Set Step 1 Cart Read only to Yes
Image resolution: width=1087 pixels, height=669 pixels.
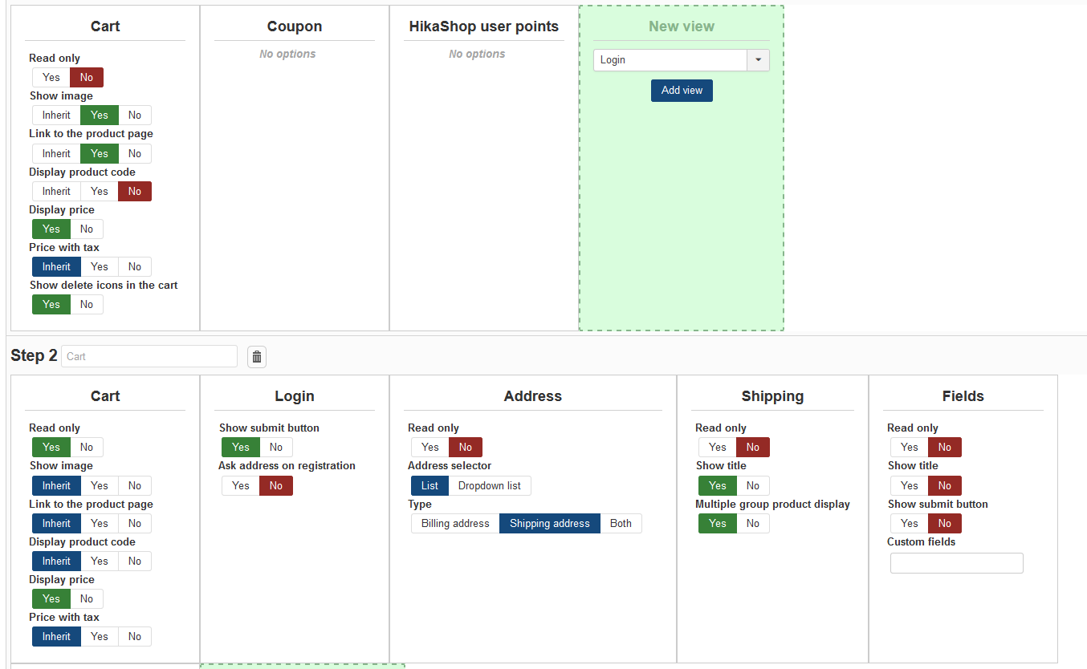pos(51,78)
